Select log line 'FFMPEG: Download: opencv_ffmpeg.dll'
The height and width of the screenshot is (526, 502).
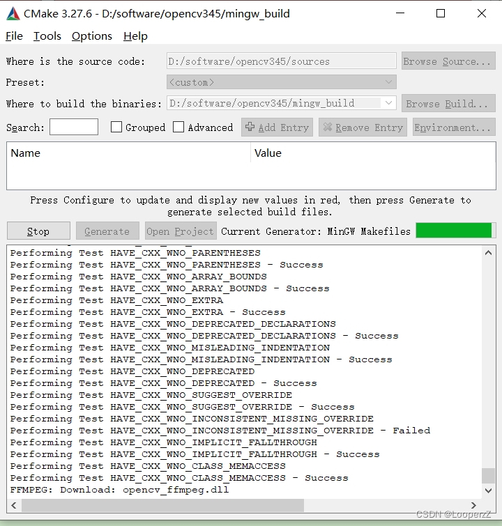tap(119, 490)
